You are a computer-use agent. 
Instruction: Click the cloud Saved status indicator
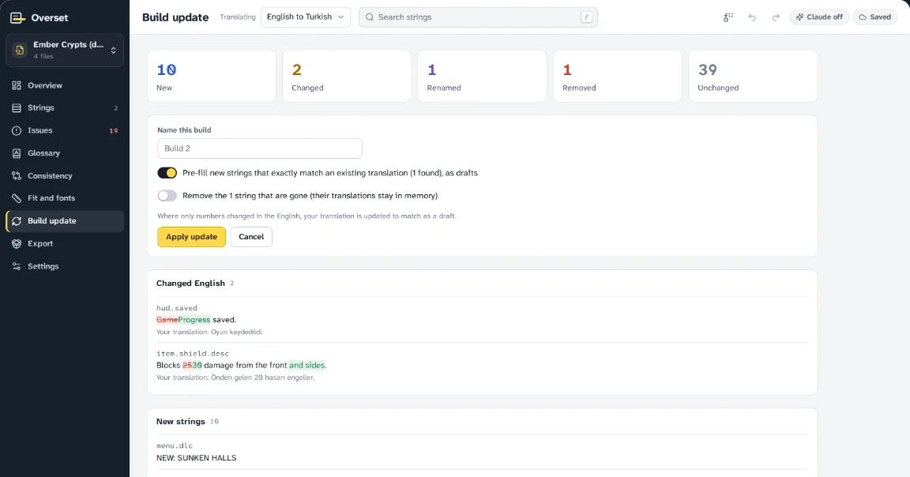(874, 17)
